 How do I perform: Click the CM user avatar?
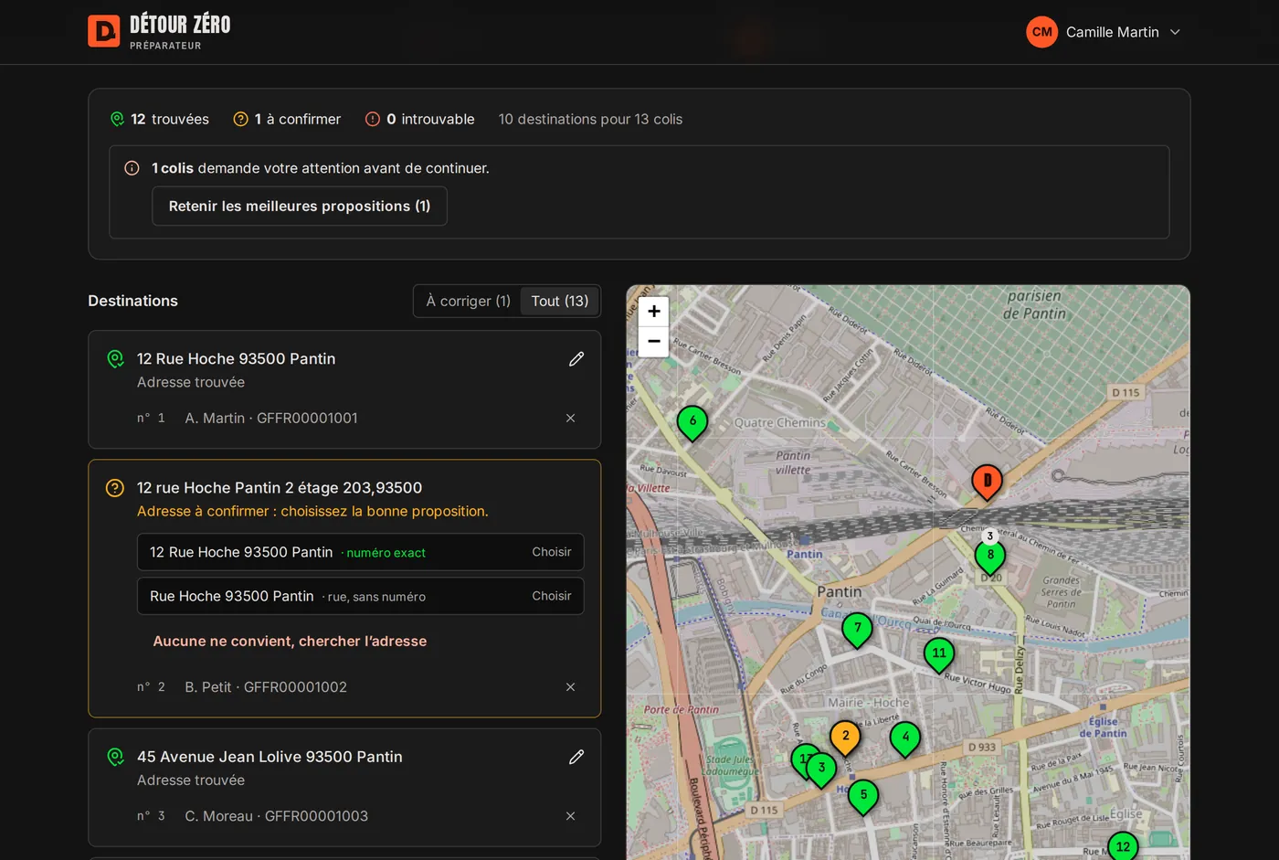click(1041, 32)
